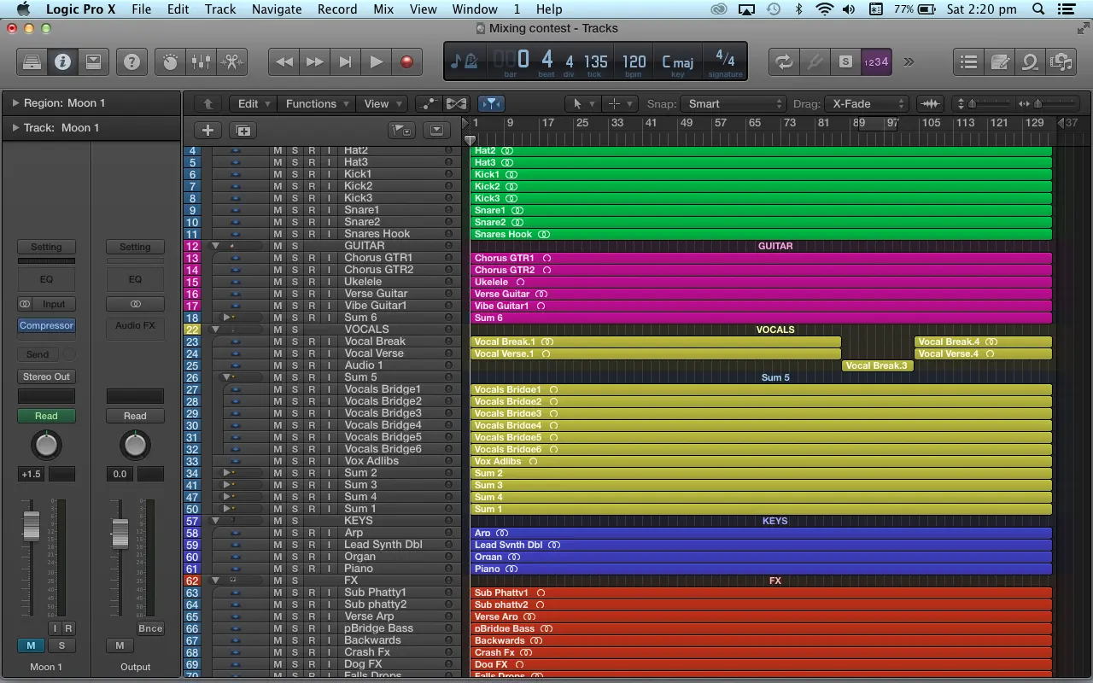
Task: Expand the Sum 6 track stack
Action: 227,318
